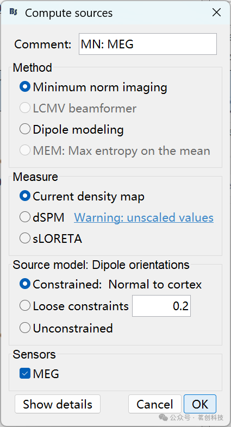Click the Brainstorm icon in title bar
This screenshot has height=427, width=231.
click(14, 12)
